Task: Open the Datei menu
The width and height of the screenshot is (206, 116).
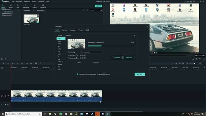Action: (x=13, y=1)
